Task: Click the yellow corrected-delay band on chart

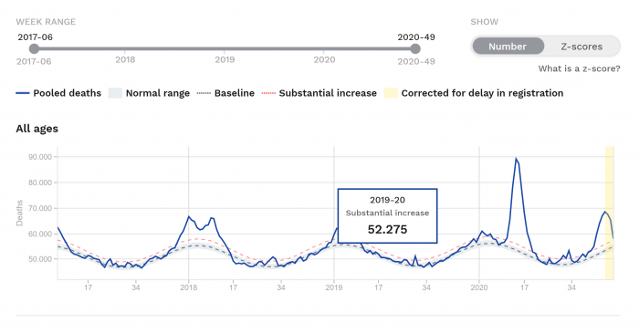Action: (609, 213)
